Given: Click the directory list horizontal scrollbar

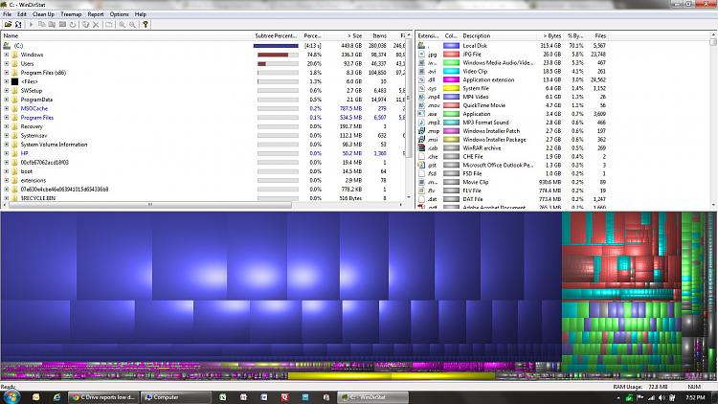Looking at the screenshot, I should [x=150, y=205].
